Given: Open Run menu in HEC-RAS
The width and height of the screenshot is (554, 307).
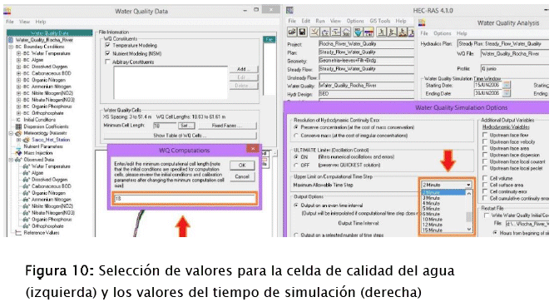Looking at the screenshot, I should (320, 21).
